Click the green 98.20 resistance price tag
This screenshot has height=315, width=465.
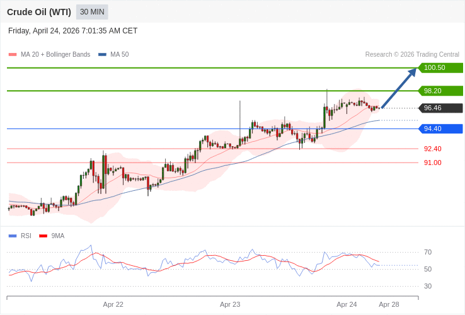click(440, 91)
